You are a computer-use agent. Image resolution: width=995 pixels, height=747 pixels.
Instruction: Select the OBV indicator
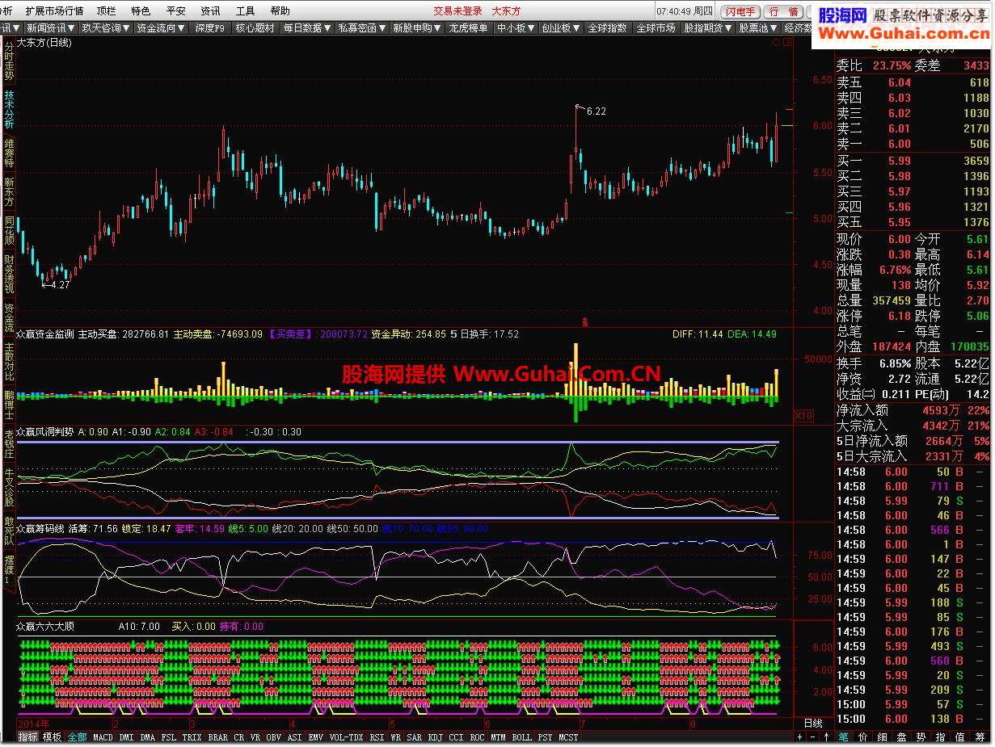(273, 737)
